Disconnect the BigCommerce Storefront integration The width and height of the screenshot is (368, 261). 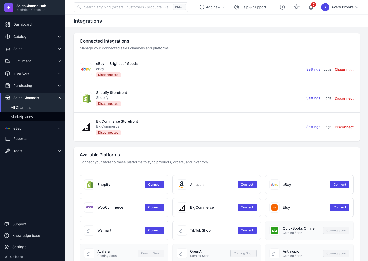tap(344, 127)
